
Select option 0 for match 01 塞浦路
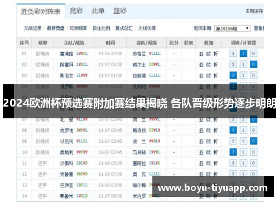[x=253, y=54]
